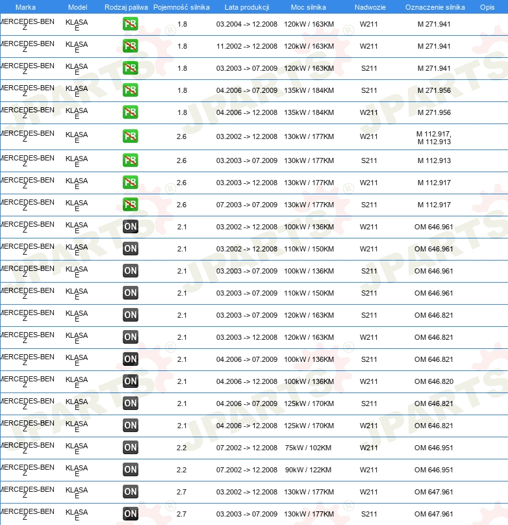Select PB icon in 135kW S211 row
This screenshot has width=508, height=525.
pyautogui.click(x=130, y=90)
